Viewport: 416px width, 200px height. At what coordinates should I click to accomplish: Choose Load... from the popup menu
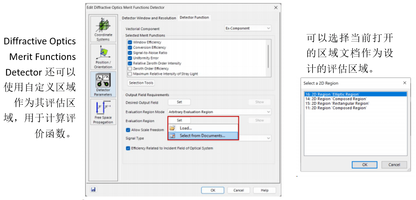point(186,128)
